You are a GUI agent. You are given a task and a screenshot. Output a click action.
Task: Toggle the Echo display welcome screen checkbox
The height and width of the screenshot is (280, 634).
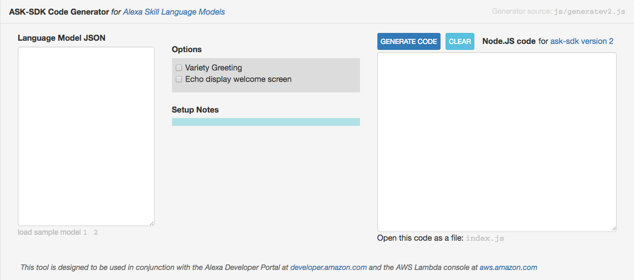[x=179, y=79]
